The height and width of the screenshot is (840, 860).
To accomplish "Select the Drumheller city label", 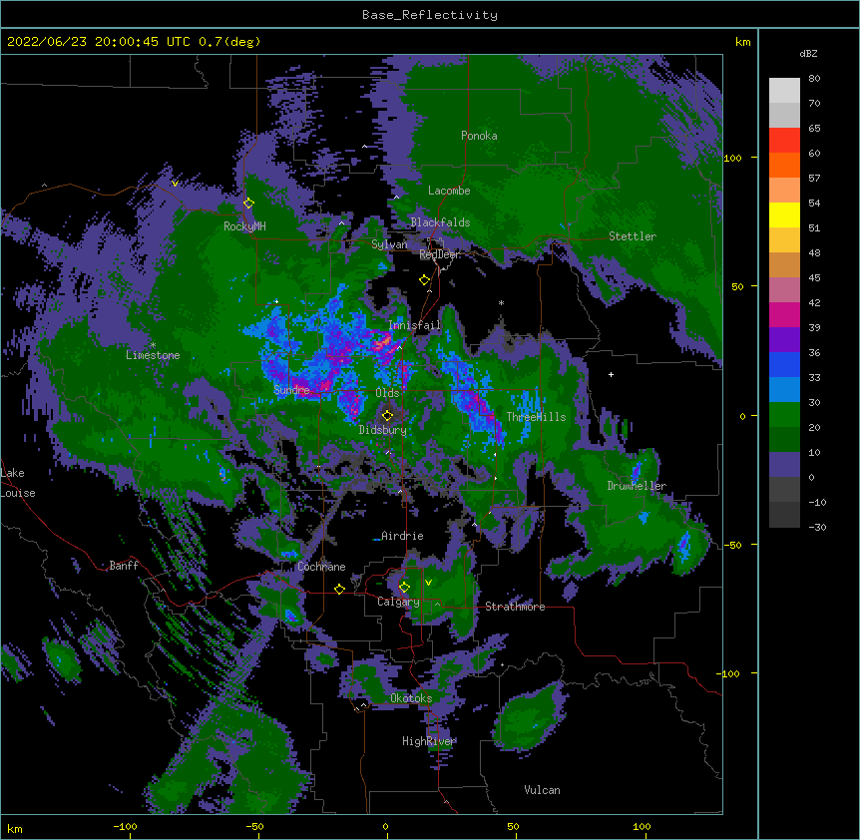I will coord(637,486).
